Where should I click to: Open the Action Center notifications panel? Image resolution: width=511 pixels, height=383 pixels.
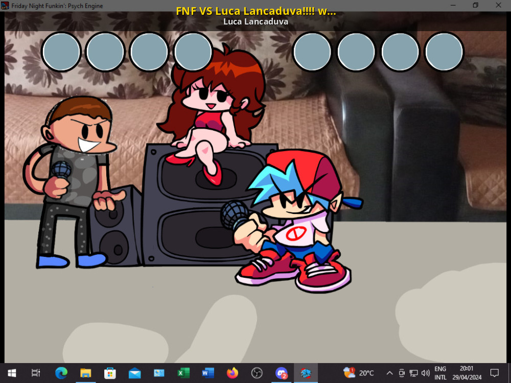pos(495,373)
